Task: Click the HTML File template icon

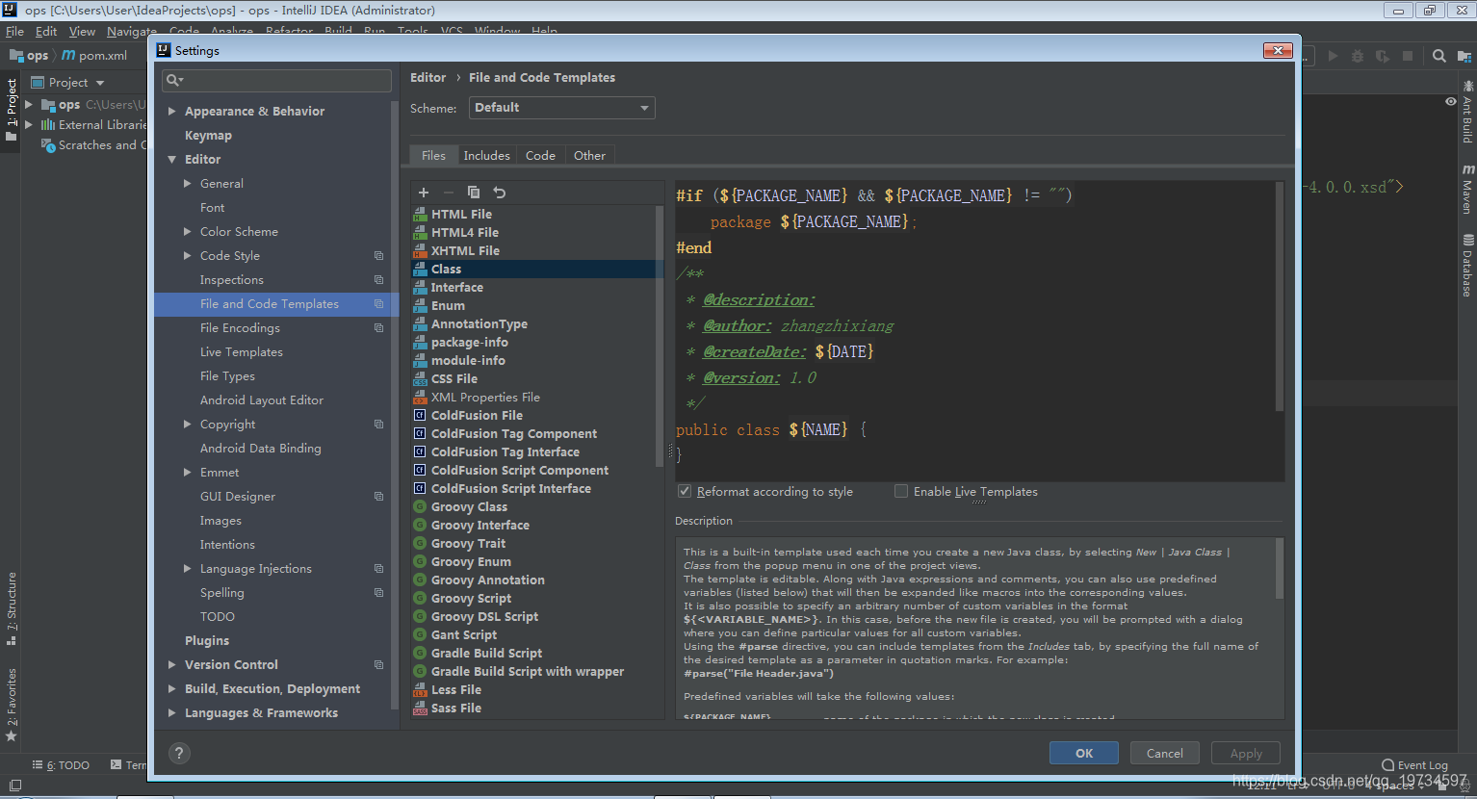Action: (x=420, y=214)
